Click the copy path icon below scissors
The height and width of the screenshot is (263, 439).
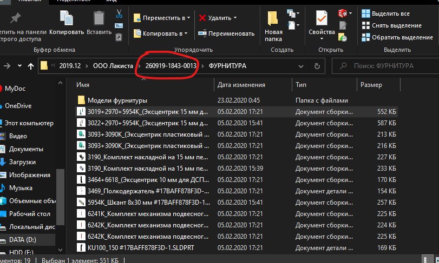(119, 26)
